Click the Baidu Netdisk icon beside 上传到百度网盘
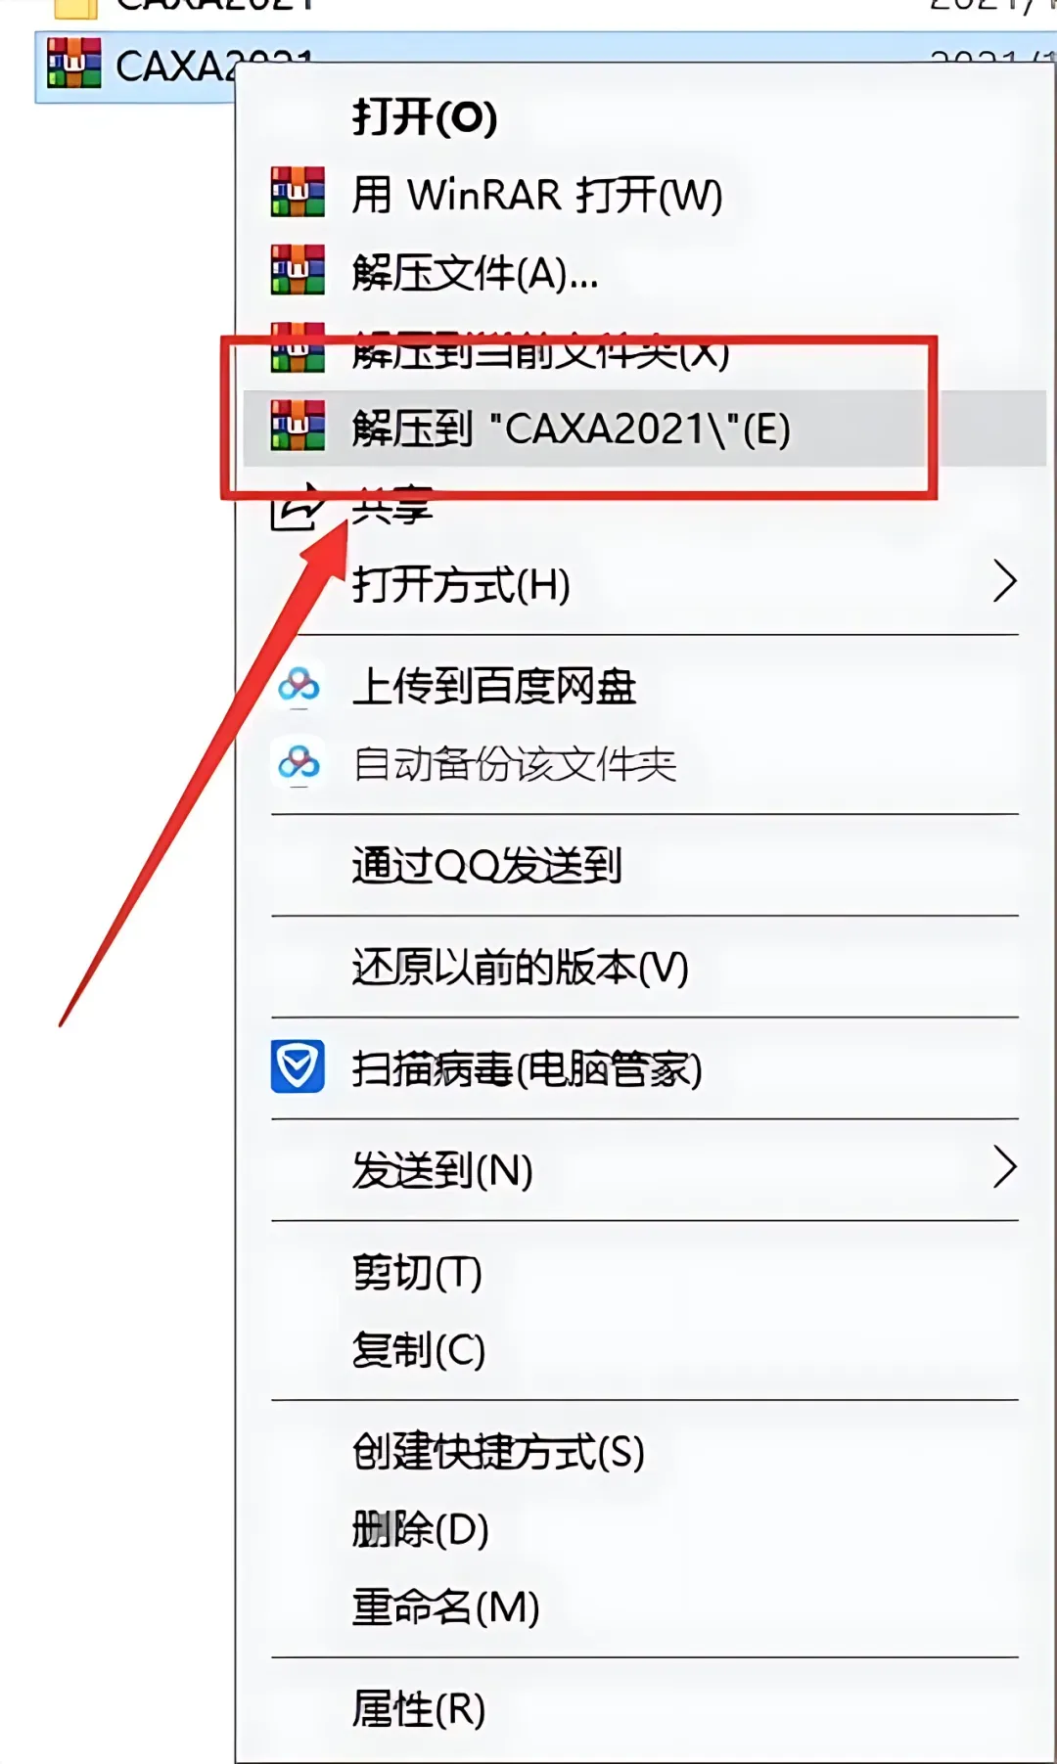1057x1764 pixels. 299,686
